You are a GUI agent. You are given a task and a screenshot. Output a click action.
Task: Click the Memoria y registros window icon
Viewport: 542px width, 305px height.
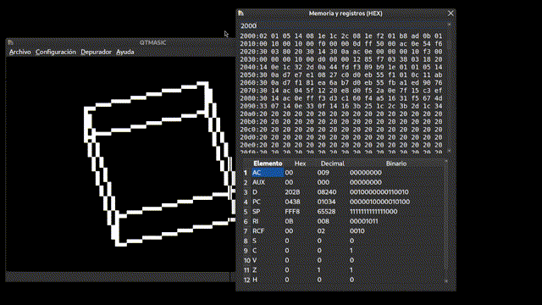(x=241, y=14)
